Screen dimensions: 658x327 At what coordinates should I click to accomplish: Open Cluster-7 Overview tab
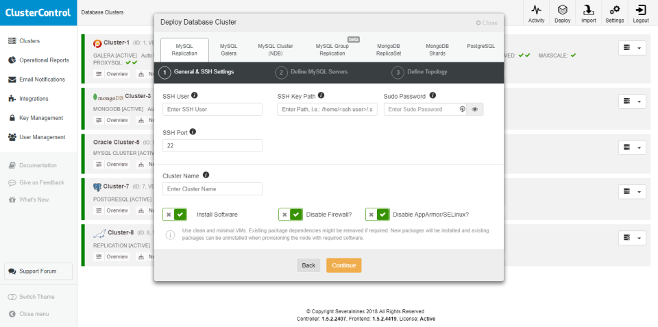(112, 210)
